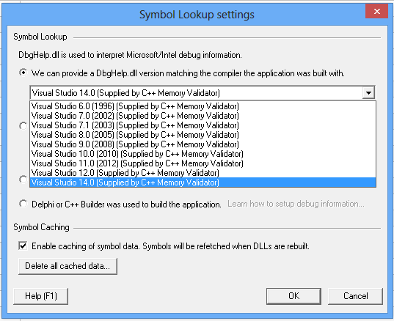Select the matching DbgHelp.dll version radio button
This screenshot has width=394, height=321.
(23, 73)
